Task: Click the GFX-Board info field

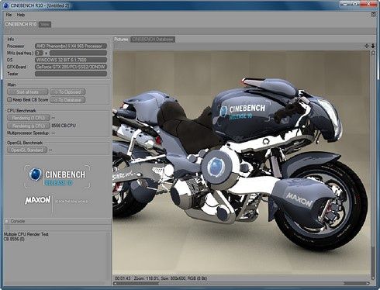Action: 71,67
